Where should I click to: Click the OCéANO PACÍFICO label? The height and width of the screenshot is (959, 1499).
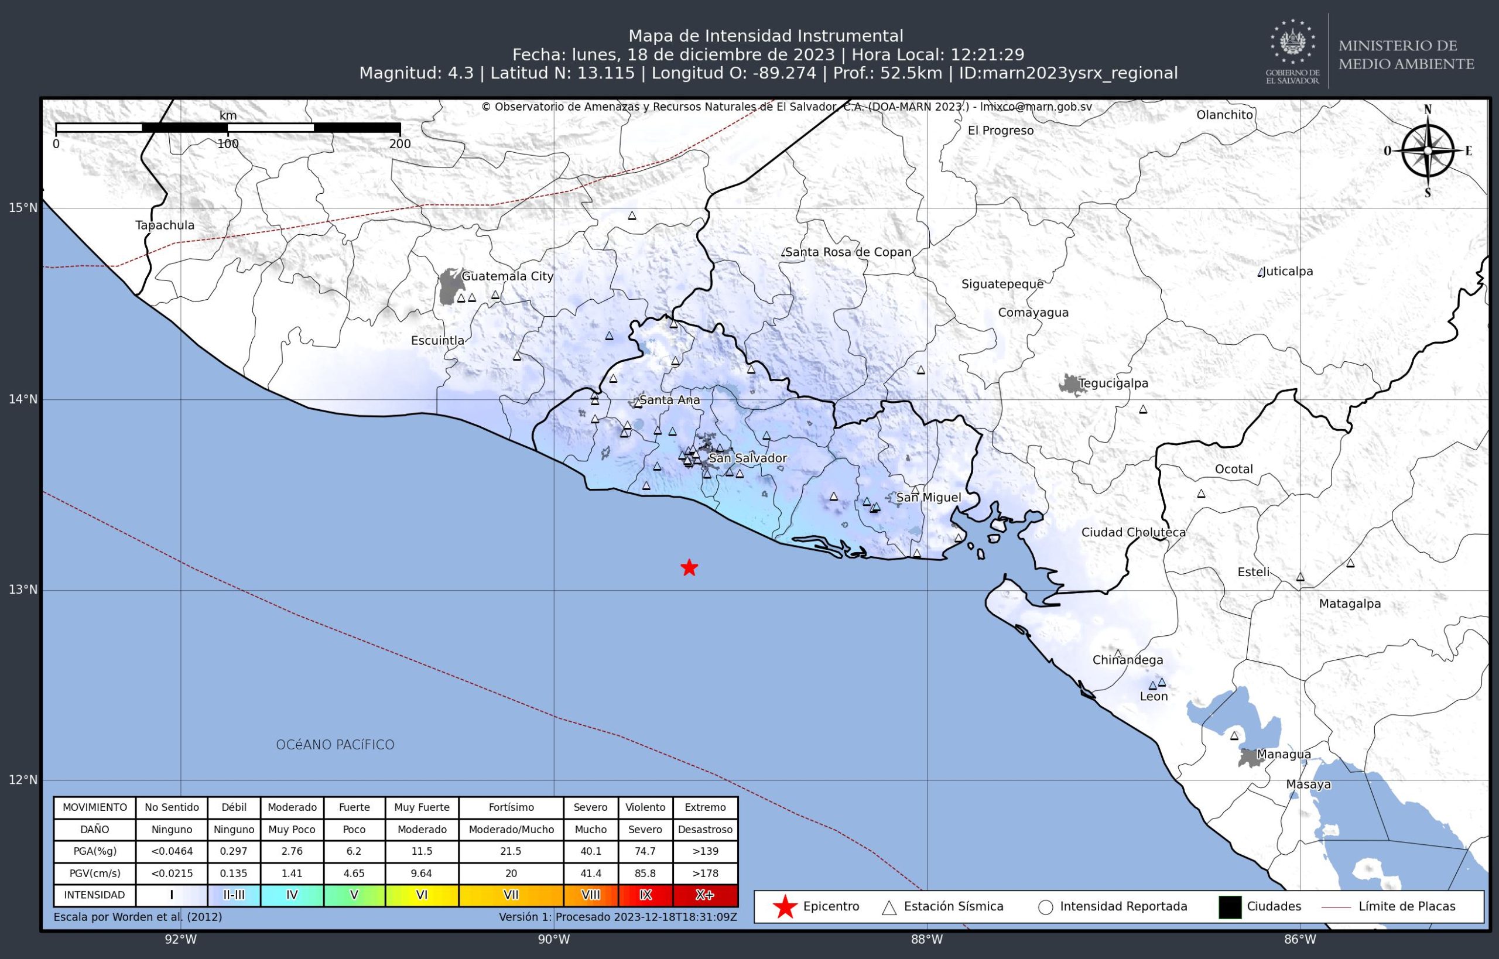pyautogui.click(x=335, y=745)
